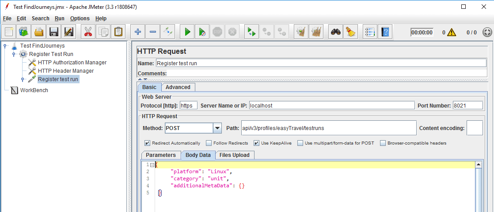The height and width of the screenshot is (212, 494).
Task: Click the Stop test icon
Action: 217,32
